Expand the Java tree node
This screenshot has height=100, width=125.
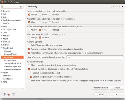[x=2, y=33]
